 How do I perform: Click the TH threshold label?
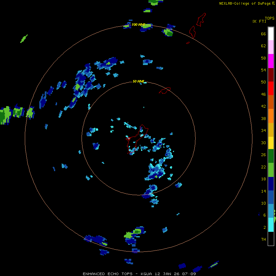(263, 239)
